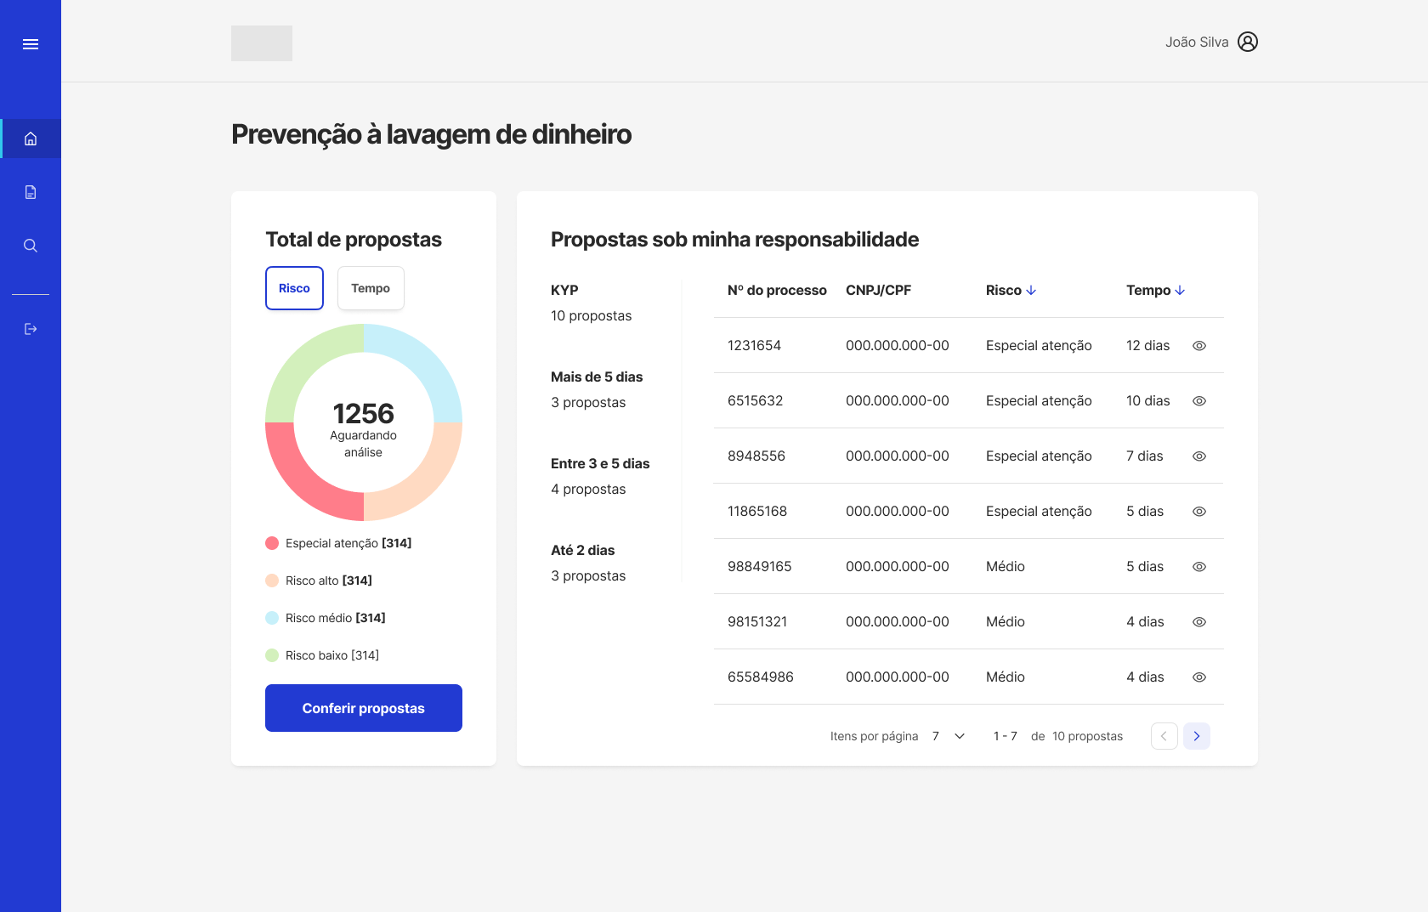1428x912 pixels.
Task: Sort table by Tempo column
Action: click(1155, 291)
